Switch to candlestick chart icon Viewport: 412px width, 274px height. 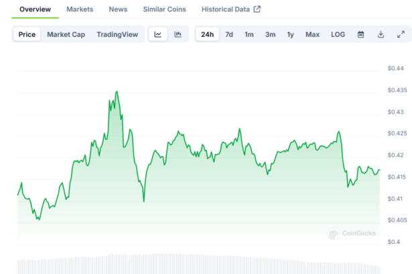pyautogui.click(x=178, y=35)
